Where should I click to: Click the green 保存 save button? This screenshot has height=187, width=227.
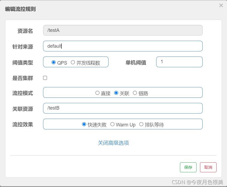tap(188, 167)
